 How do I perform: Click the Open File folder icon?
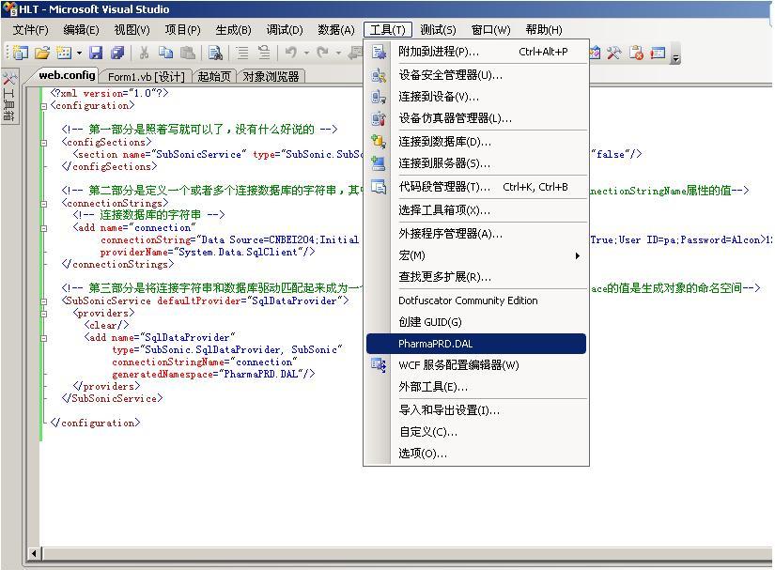pos(42,53)
